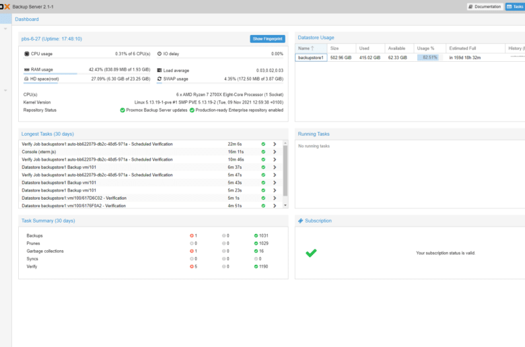Open details of 5m 23s backup vm/101
The height and width of the screenshot is (347, 525).
click(x=275, y=190)
